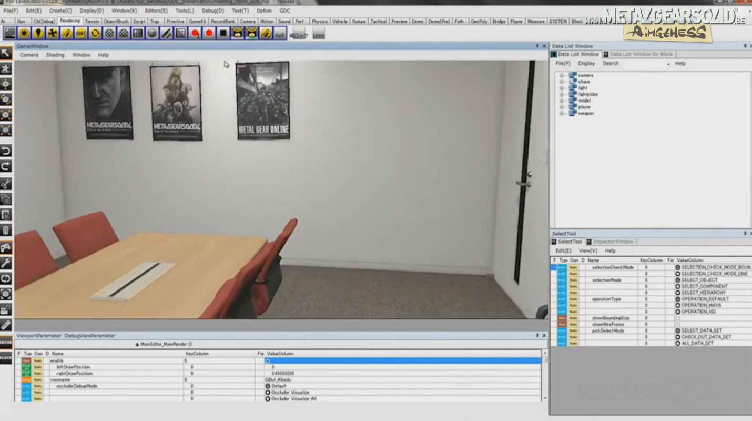Expand the weapon node in Data List
This screenshot has width=752, height=421.
(561, 113)
